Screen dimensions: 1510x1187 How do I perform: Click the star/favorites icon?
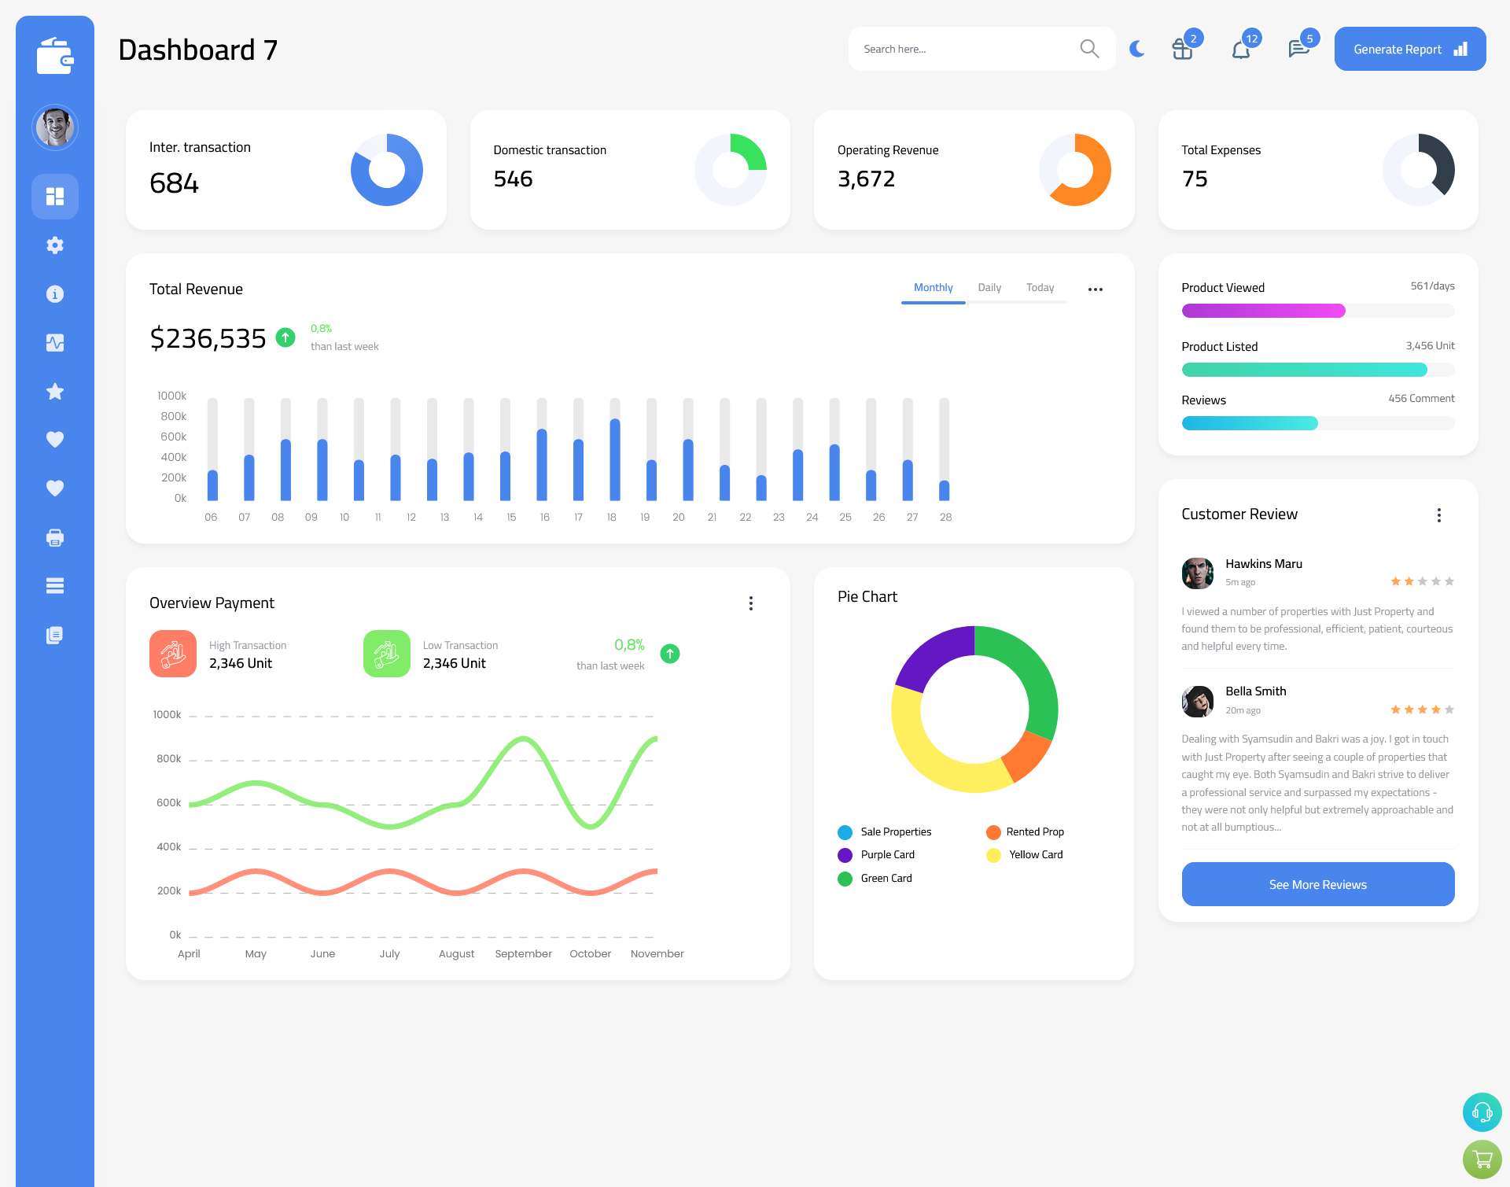click(x=55, y=391)
